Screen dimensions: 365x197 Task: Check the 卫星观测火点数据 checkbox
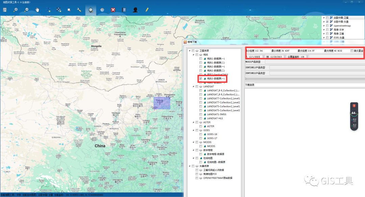point(197,170)
